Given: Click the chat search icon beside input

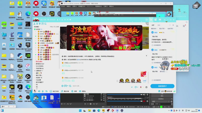Looking at the screenshot, I should click(70, 86).
